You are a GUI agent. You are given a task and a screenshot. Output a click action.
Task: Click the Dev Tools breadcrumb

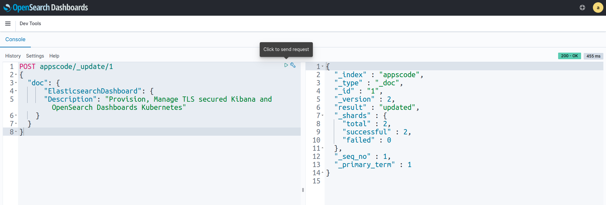coord(30,24)
